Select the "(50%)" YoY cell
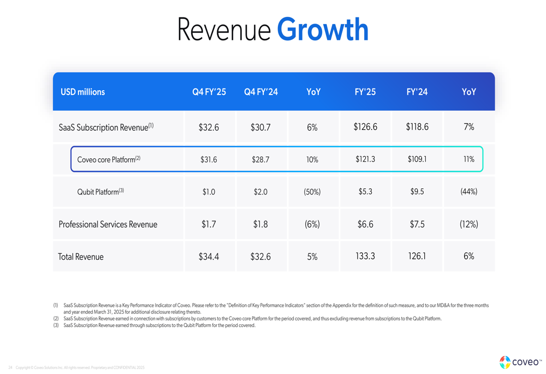 (x=312, y=192)
